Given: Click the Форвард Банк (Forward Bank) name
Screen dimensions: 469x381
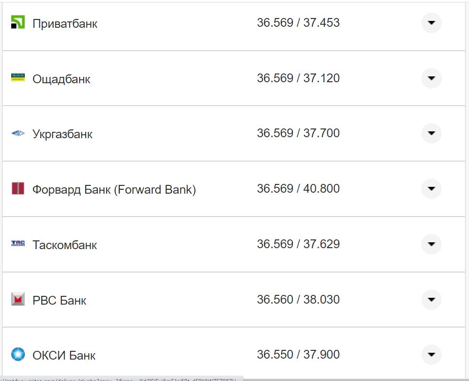Looking at the screenshot, I should pos(114,189).
